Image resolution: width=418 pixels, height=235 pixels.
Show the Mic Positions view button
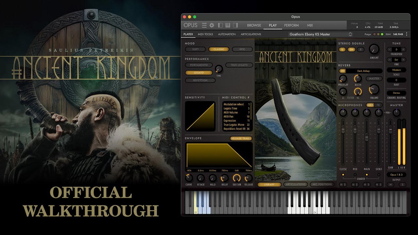(322, 184)
